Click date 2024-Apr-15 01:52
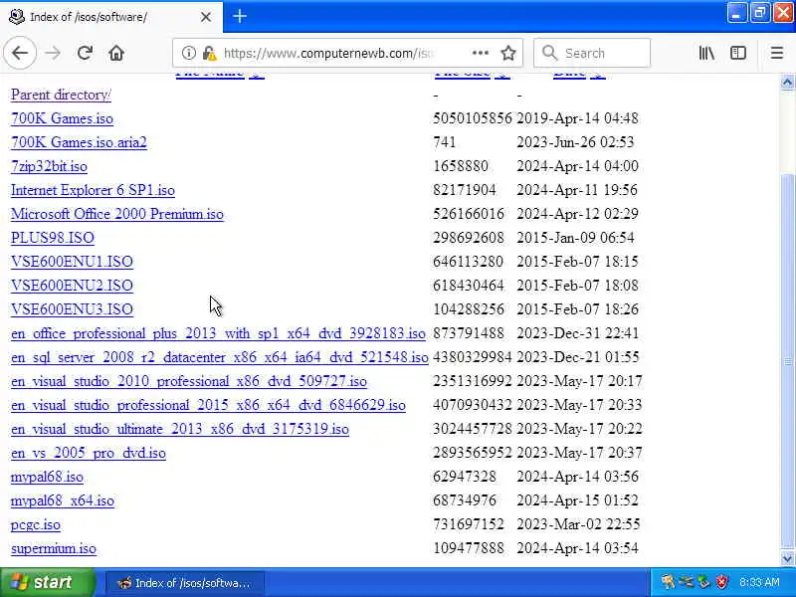The image size is (796, 597). pyautogui.click(x=577, y=500)
